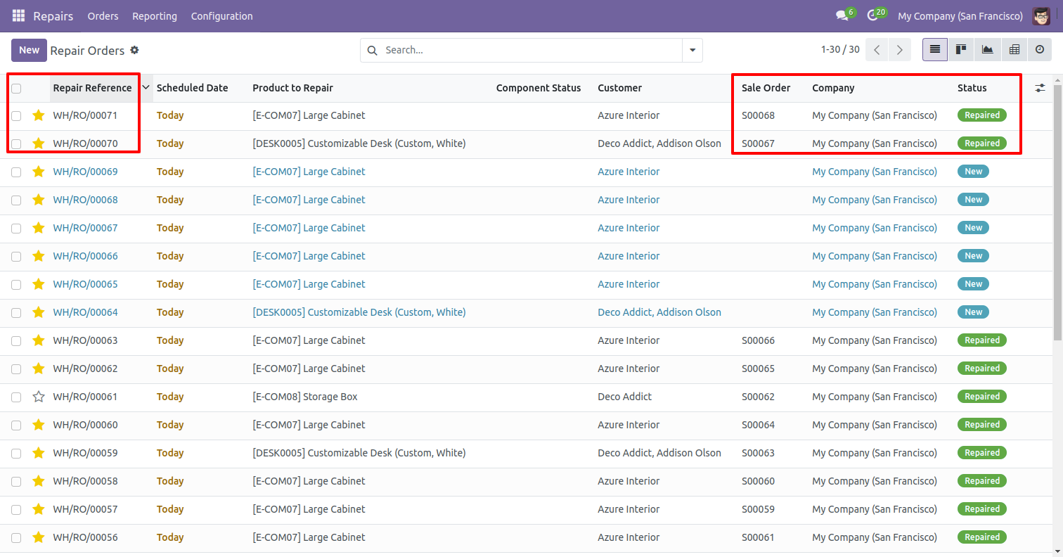Open the activities clock icon
The height and width of the screenshot is (557, 1063).
tap(873, 15)
